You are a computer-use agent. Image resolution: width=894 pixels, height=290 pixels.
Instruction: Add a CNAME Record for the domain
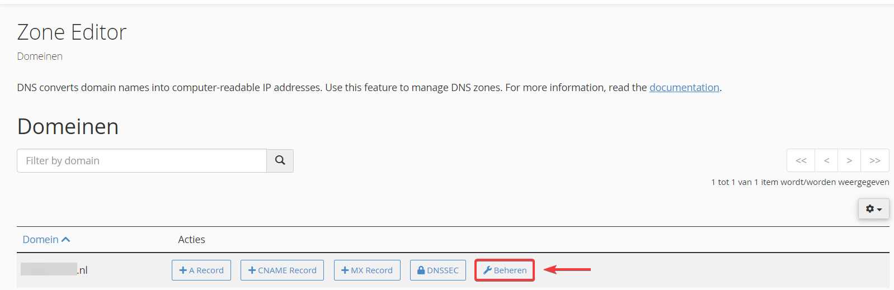(282, 270)
